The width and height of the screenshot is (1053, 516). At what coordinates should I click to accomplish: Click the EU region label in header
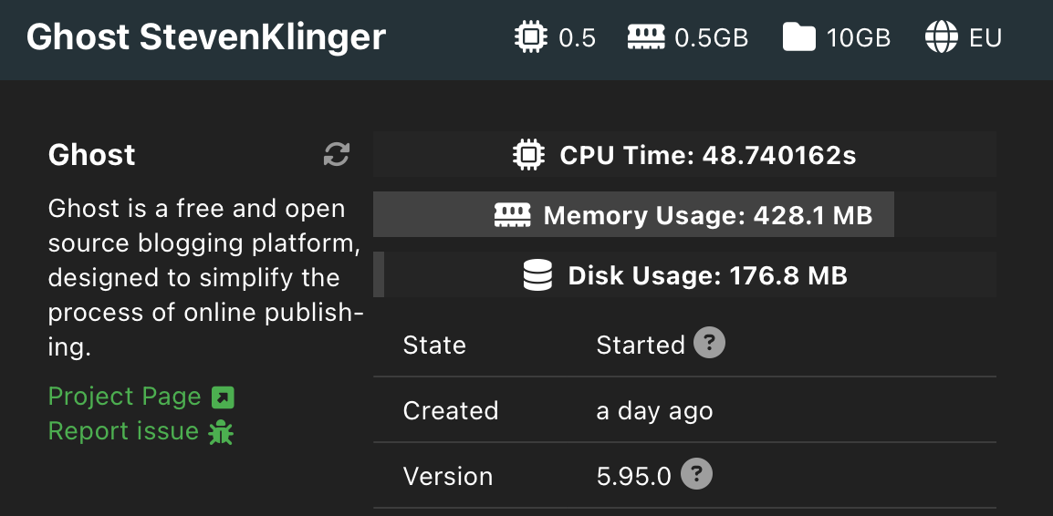(x=985, y=38)
